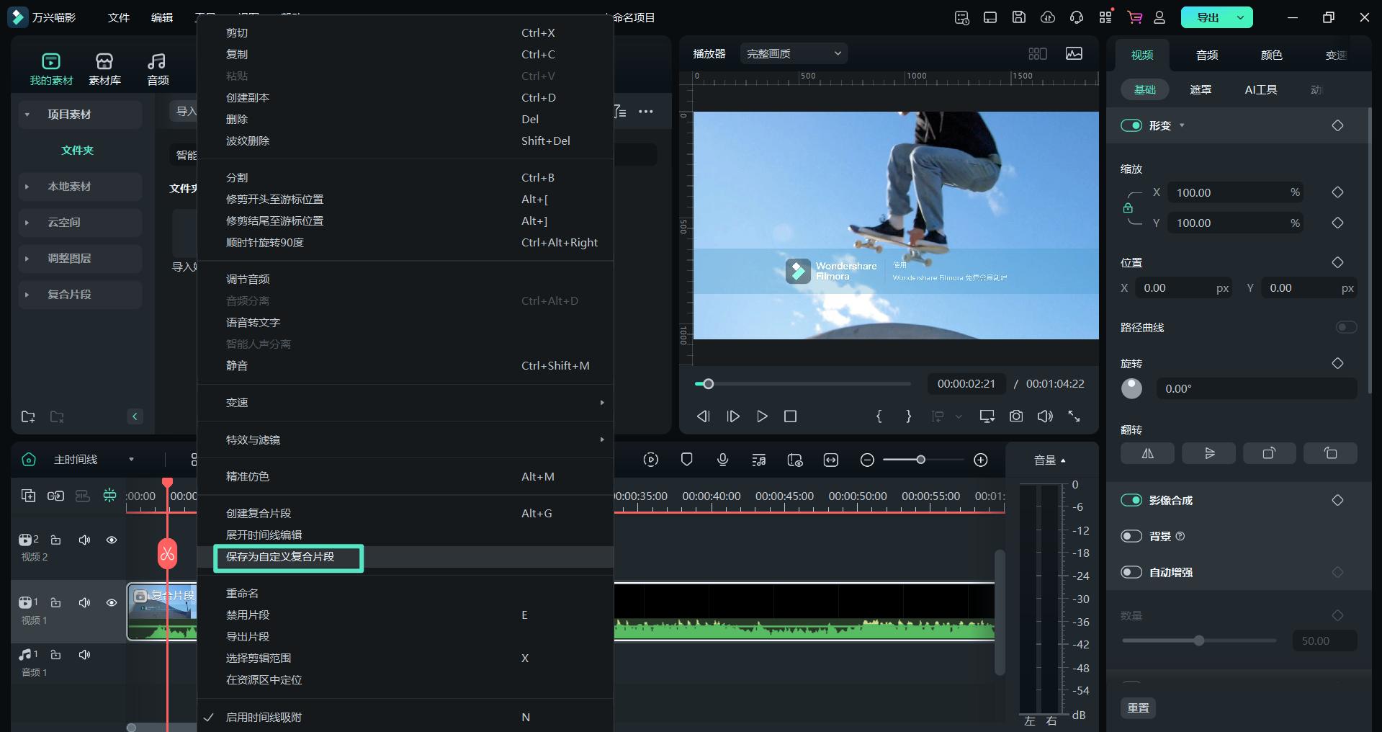
Task: Expand the Local Media (本地素材) tree item
Action: pos(69,187)
